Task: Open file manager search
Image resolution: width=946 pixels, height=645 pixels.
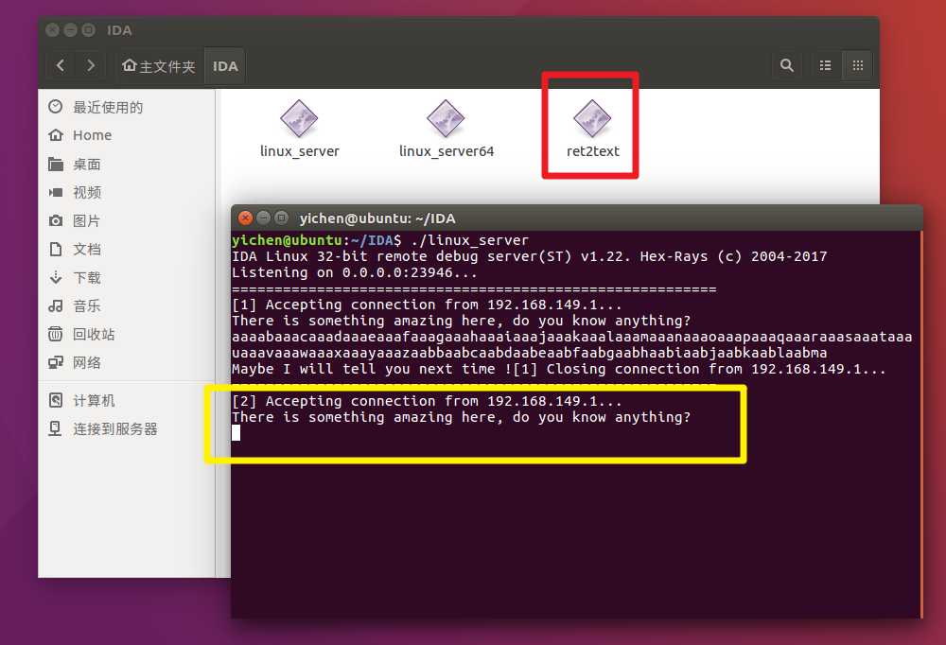Action: (x=787, y=65)
